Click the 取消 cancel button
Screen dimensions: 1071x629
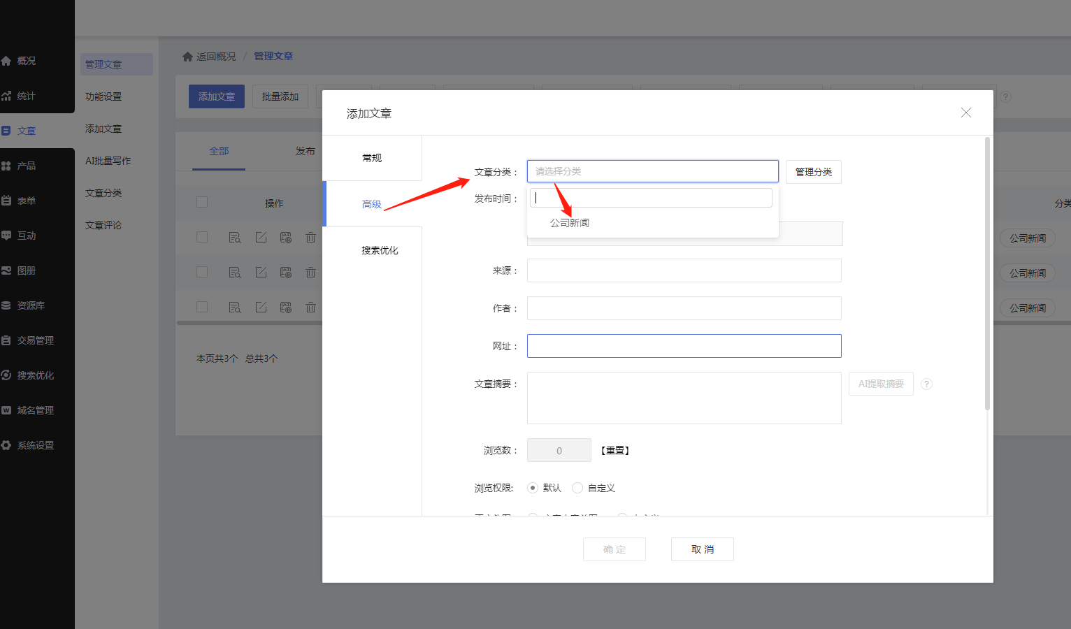(x=702, y=549)
